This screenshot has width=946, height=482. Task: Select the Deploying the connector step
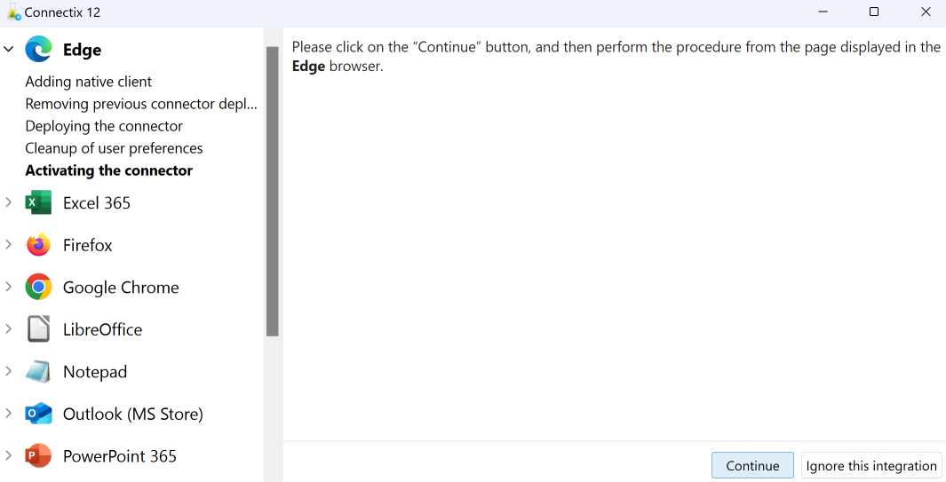[x=104, y=126]
